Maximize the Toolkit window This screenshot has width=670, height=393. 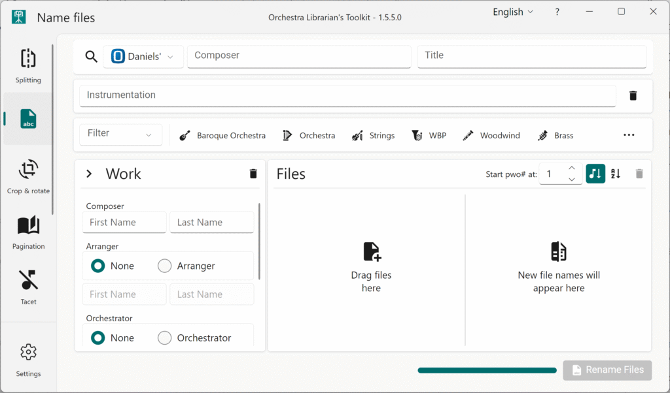tap(622, 12)
